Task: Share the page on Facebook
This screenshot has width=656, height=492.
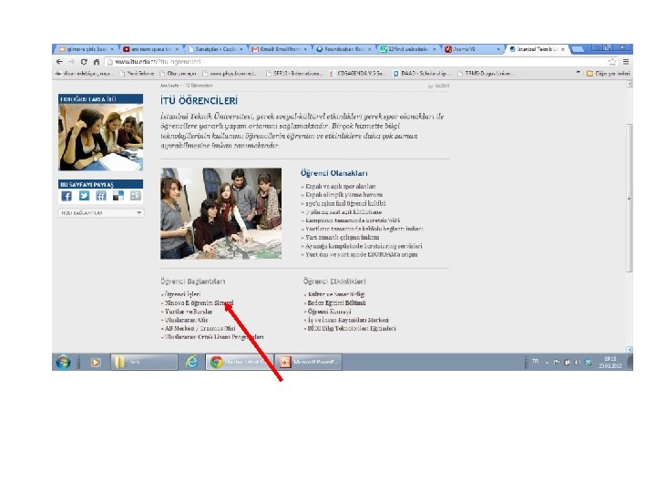Action: point(67,196)
